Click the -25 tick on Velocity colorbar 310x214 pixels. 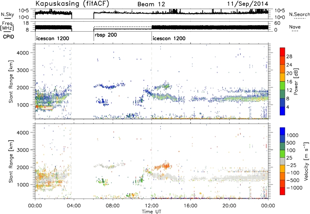(x=291, y=165)
